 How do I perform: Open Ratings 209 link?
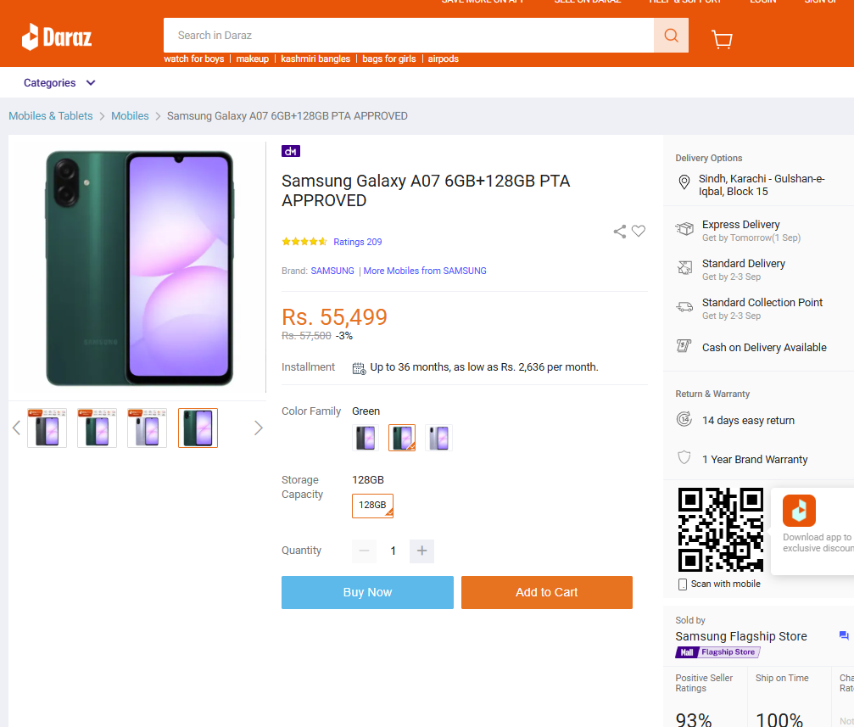357,242
